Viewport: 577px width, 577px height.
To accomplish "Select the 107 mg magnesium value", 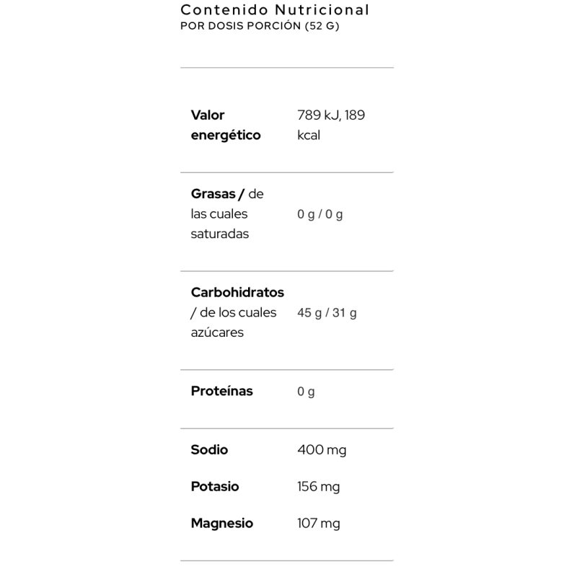I will pos(319,524).
